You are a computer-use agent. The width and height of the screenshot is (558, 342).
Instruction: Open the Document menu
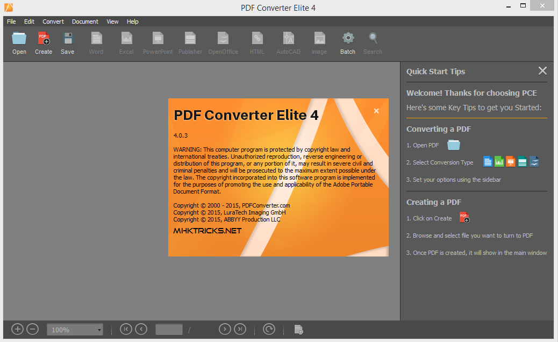[85, 22]
